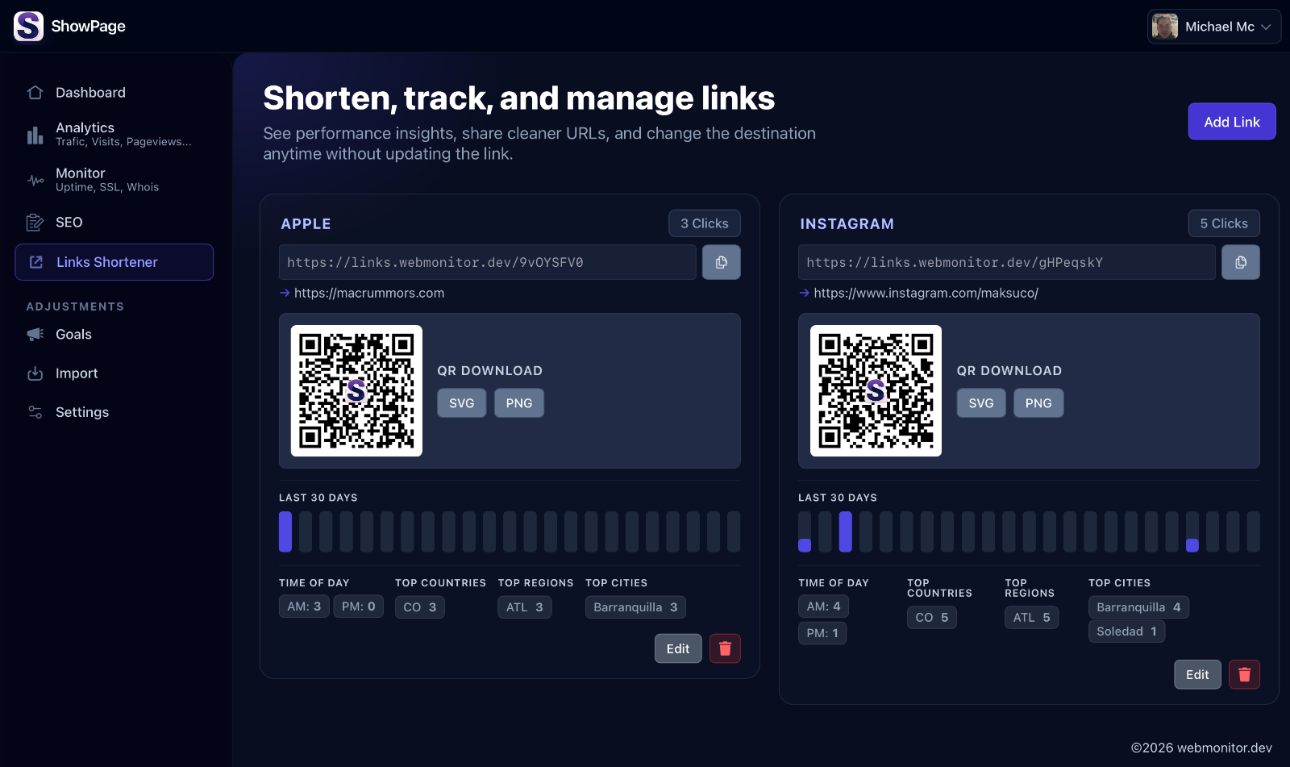1290x767 pixels.
Task: Delete the Apple link via trash icon
Action: coord(724,648)
